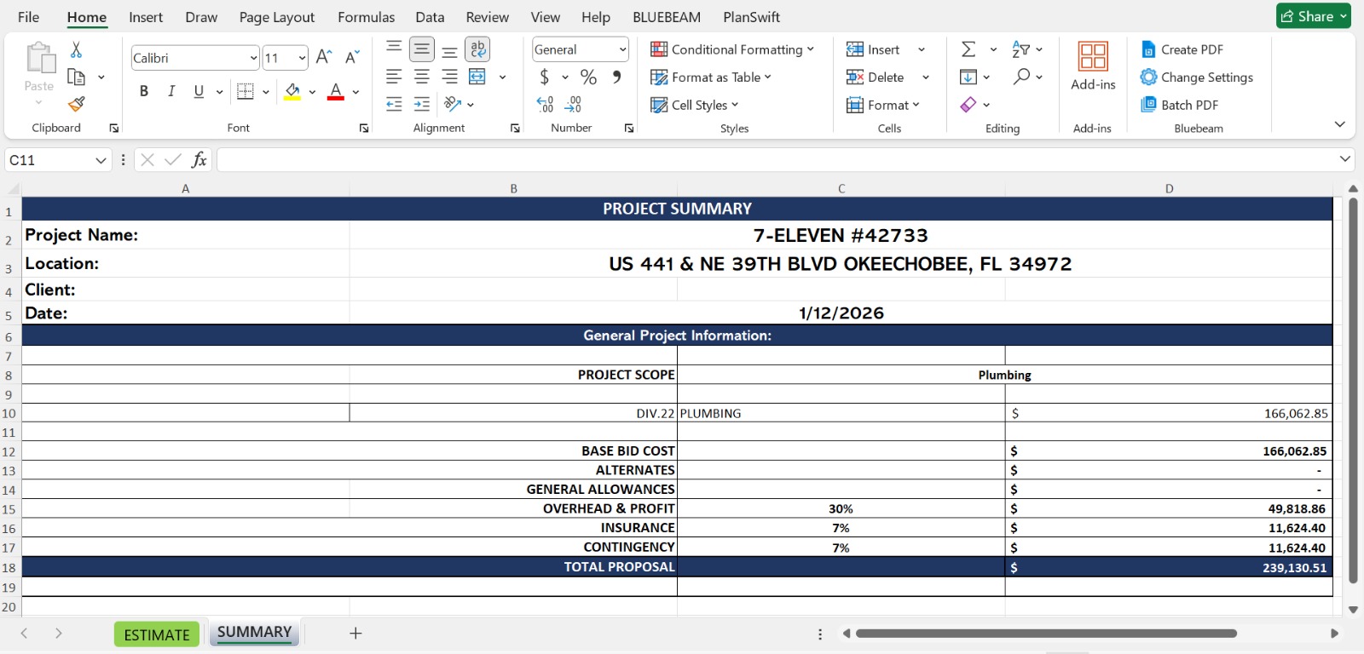Viewport: 1364px width, 654px height.
Task: Toggle Italic formatting
Action: coord(171,91)
